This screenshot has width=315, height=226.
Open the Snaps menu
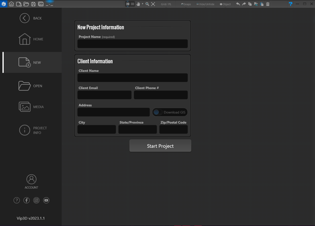(186, 4)
